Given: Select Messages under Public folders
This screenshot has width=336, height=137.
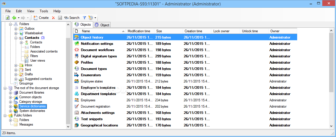Looking at the screenshot, I should tap(26, 124).
